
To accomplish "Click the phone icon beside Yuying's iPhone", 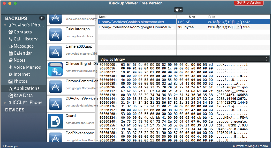I will click(10, 25).
